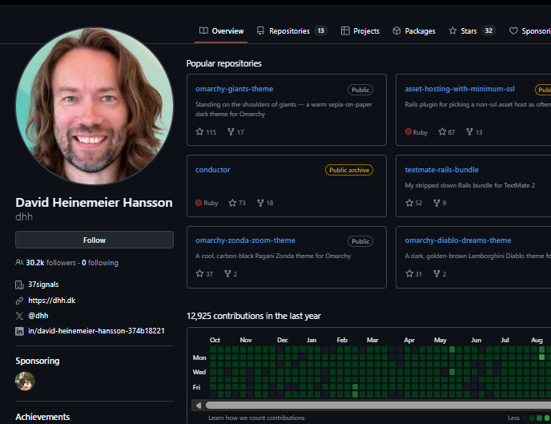The width and height of the screenshot is (551, 424).
Task: Switch to the Repositories tab
Action: click(292, 31)
